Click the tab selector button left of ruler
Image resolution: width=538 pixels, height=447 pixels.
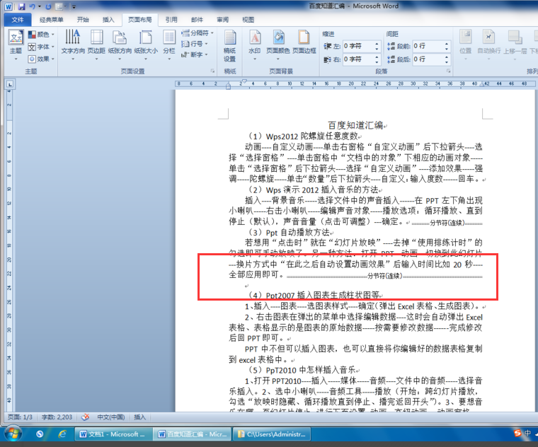[10, 83]
